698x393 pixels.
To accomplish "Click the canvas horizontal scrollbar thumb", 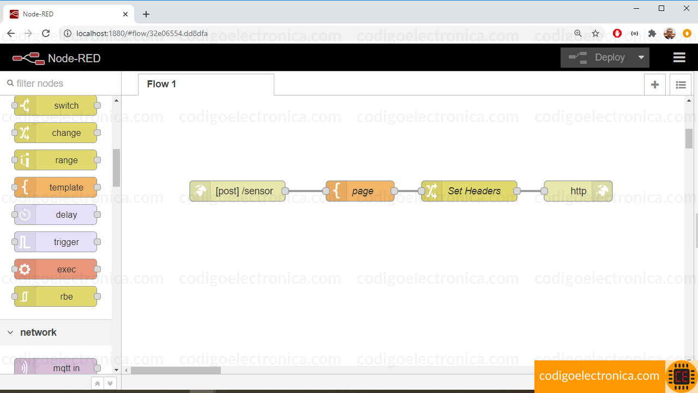I will click(175, 370).
